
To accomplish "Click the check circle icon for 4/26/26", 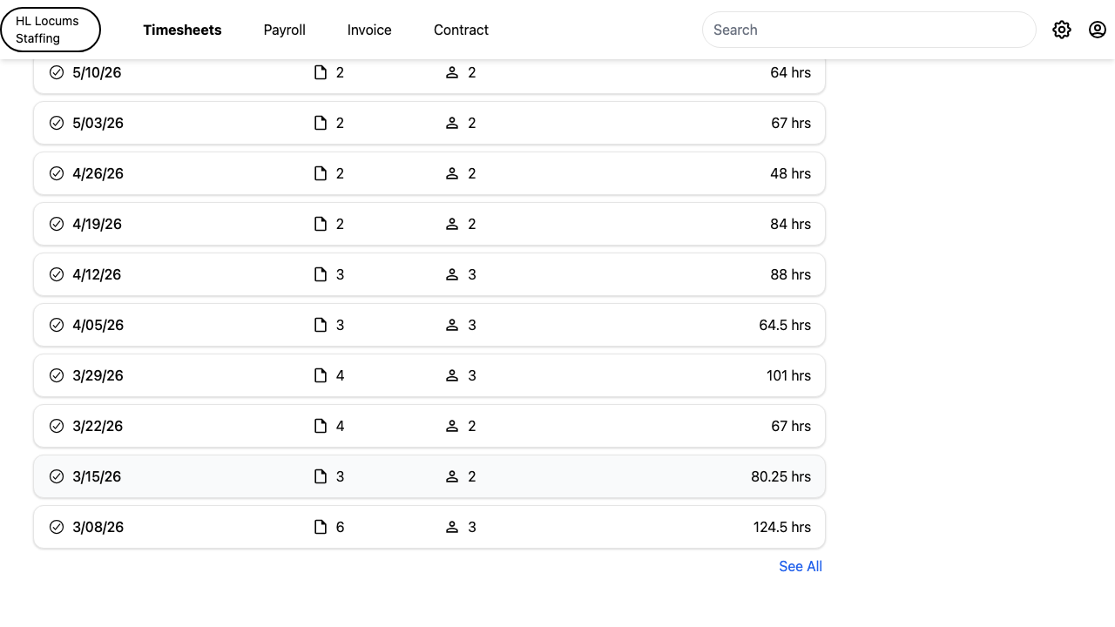I will [57, 173].
